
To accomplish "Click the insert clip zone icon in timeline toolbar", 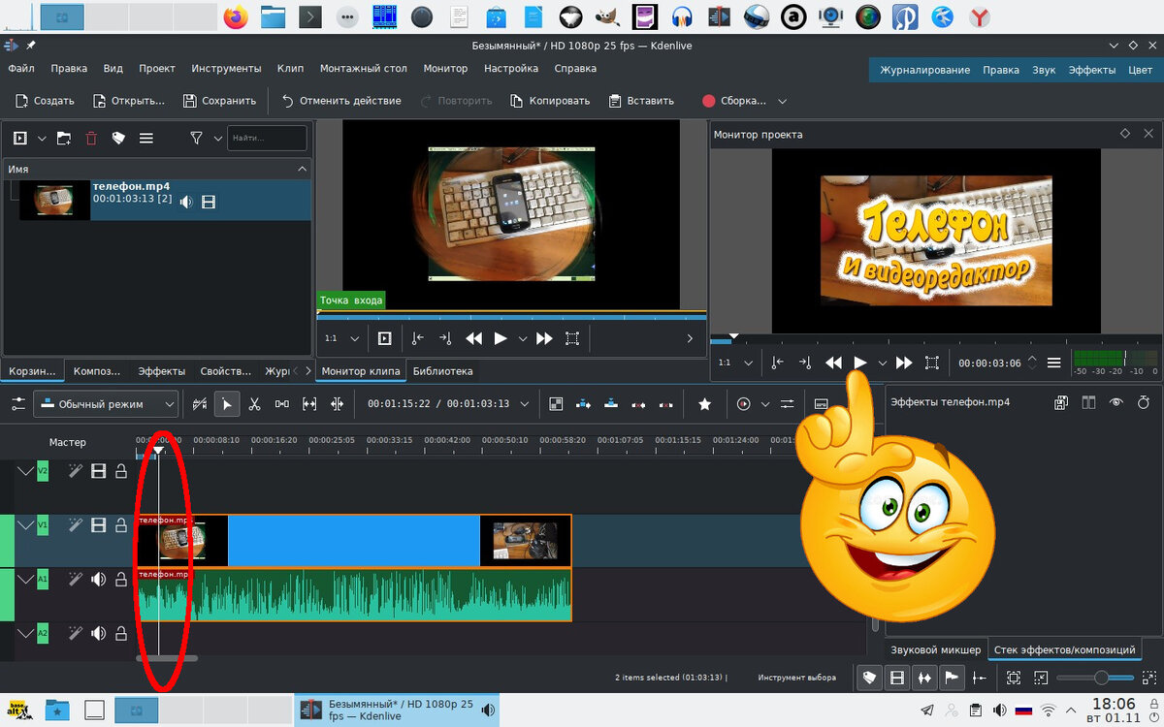I will [x=584, y=404].
